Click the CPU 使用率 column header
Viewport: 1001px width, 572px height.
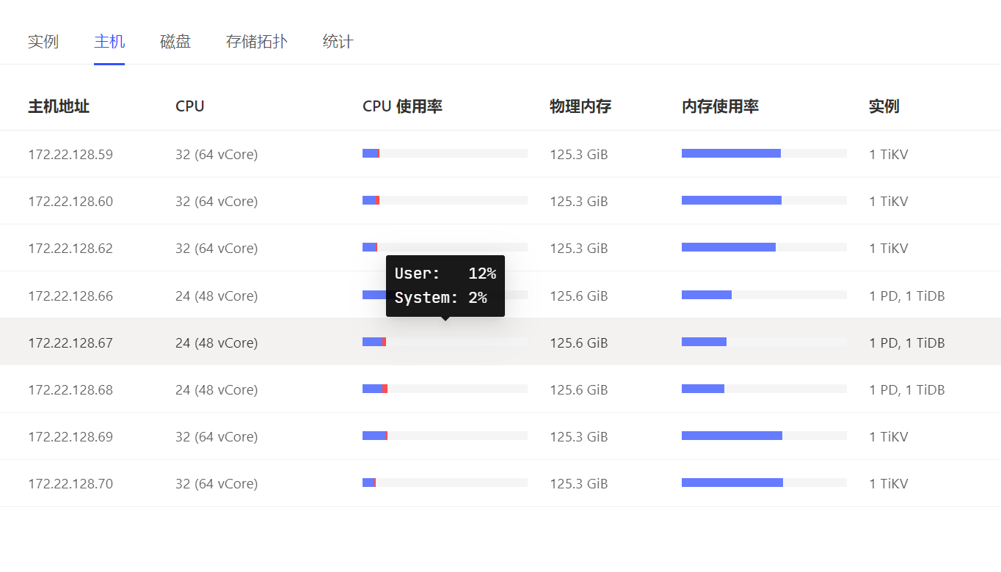(402, 106)
